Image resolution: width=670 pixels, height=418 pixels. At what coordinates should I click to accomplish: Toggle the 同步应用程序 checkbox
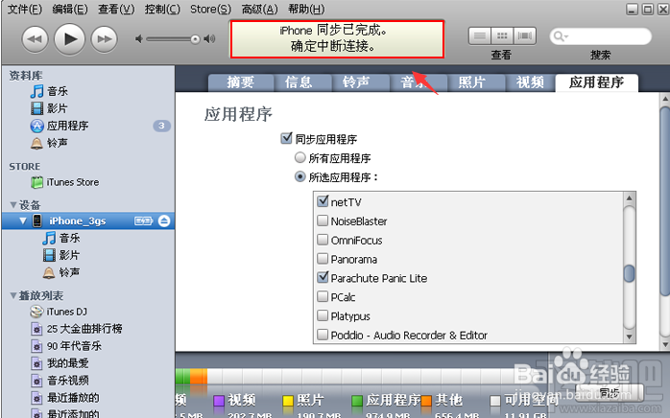(x=286, y=139)
